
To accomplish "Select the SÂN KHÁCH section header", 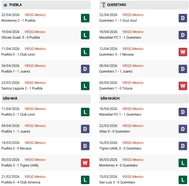I will click(x=110, y=98).
